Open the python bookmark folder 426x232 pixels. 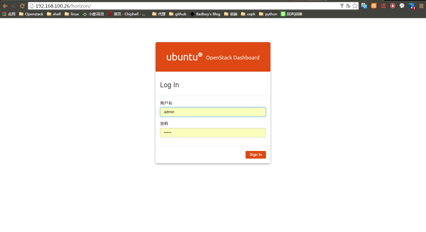(x=268, y=14)
